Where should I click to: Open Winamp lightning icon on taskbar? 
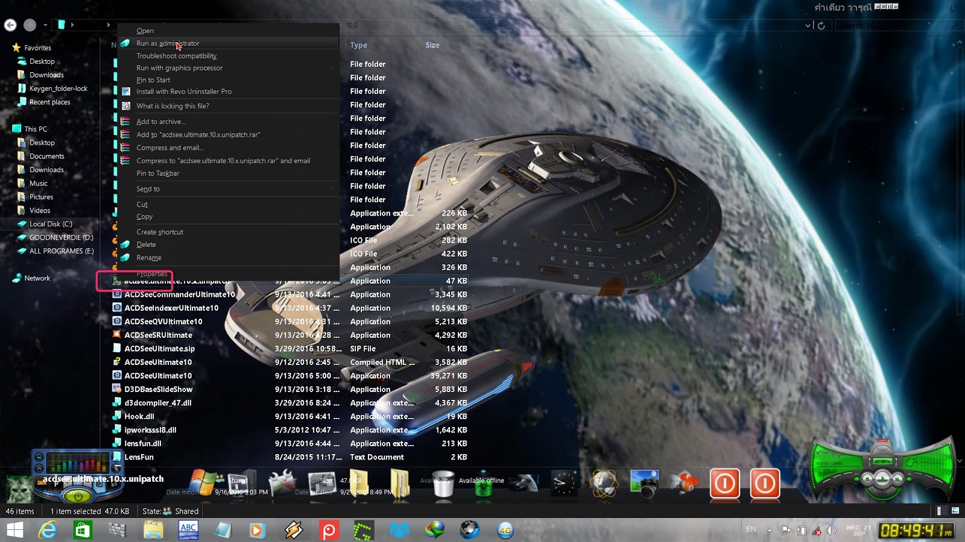pyautogui.click(x=294, y=530)
